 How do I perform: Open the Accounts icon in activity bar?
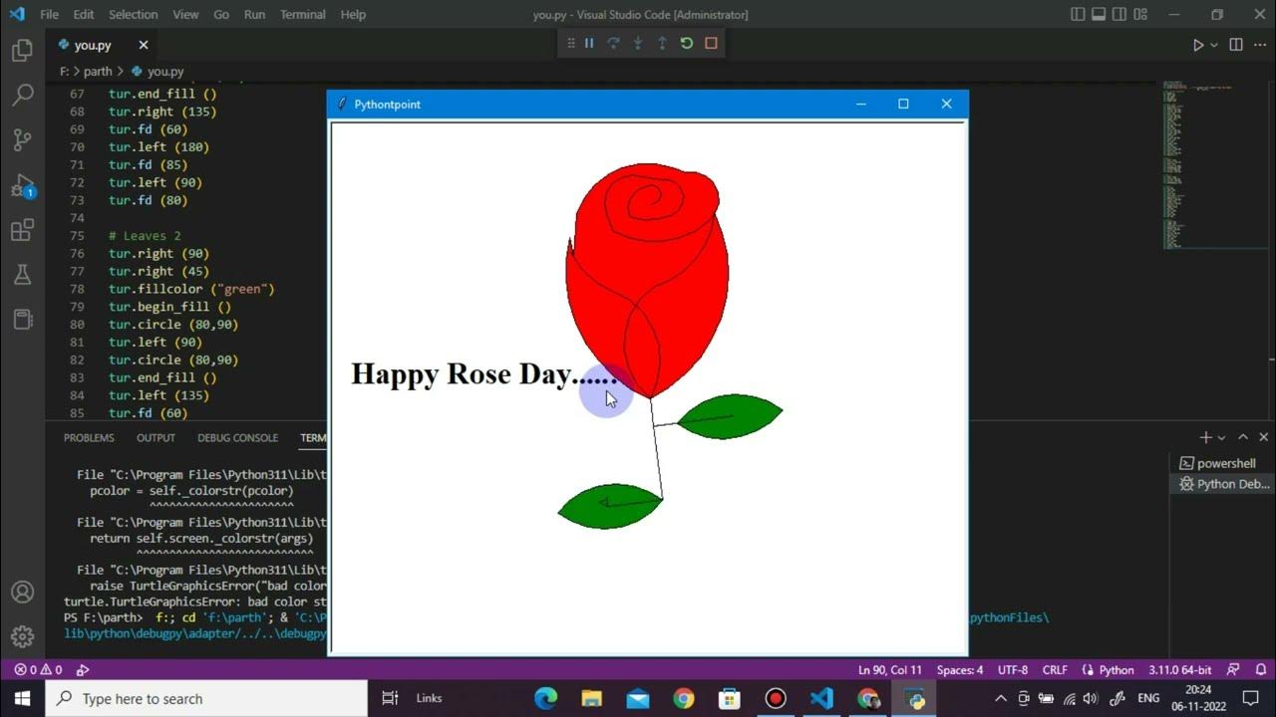22,592
